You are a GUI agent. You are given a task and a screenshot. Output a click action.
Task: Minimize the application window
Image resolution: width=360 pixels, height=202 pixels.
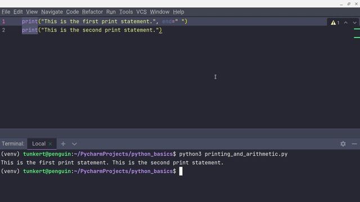point(341,4)
